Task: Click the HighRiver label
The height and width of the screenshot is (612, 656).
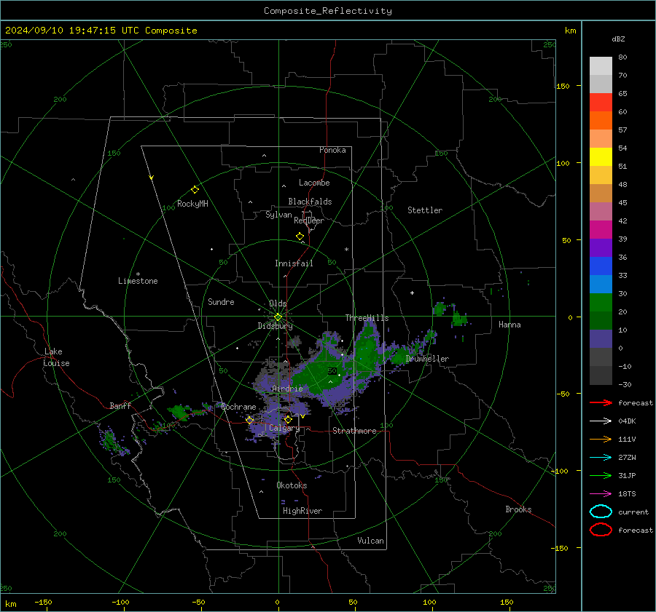Action: [302, 511]
